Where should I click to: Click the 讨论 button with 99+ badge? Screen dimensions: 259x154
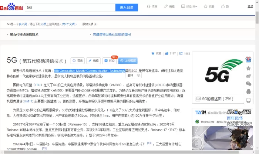coord(110,61)
